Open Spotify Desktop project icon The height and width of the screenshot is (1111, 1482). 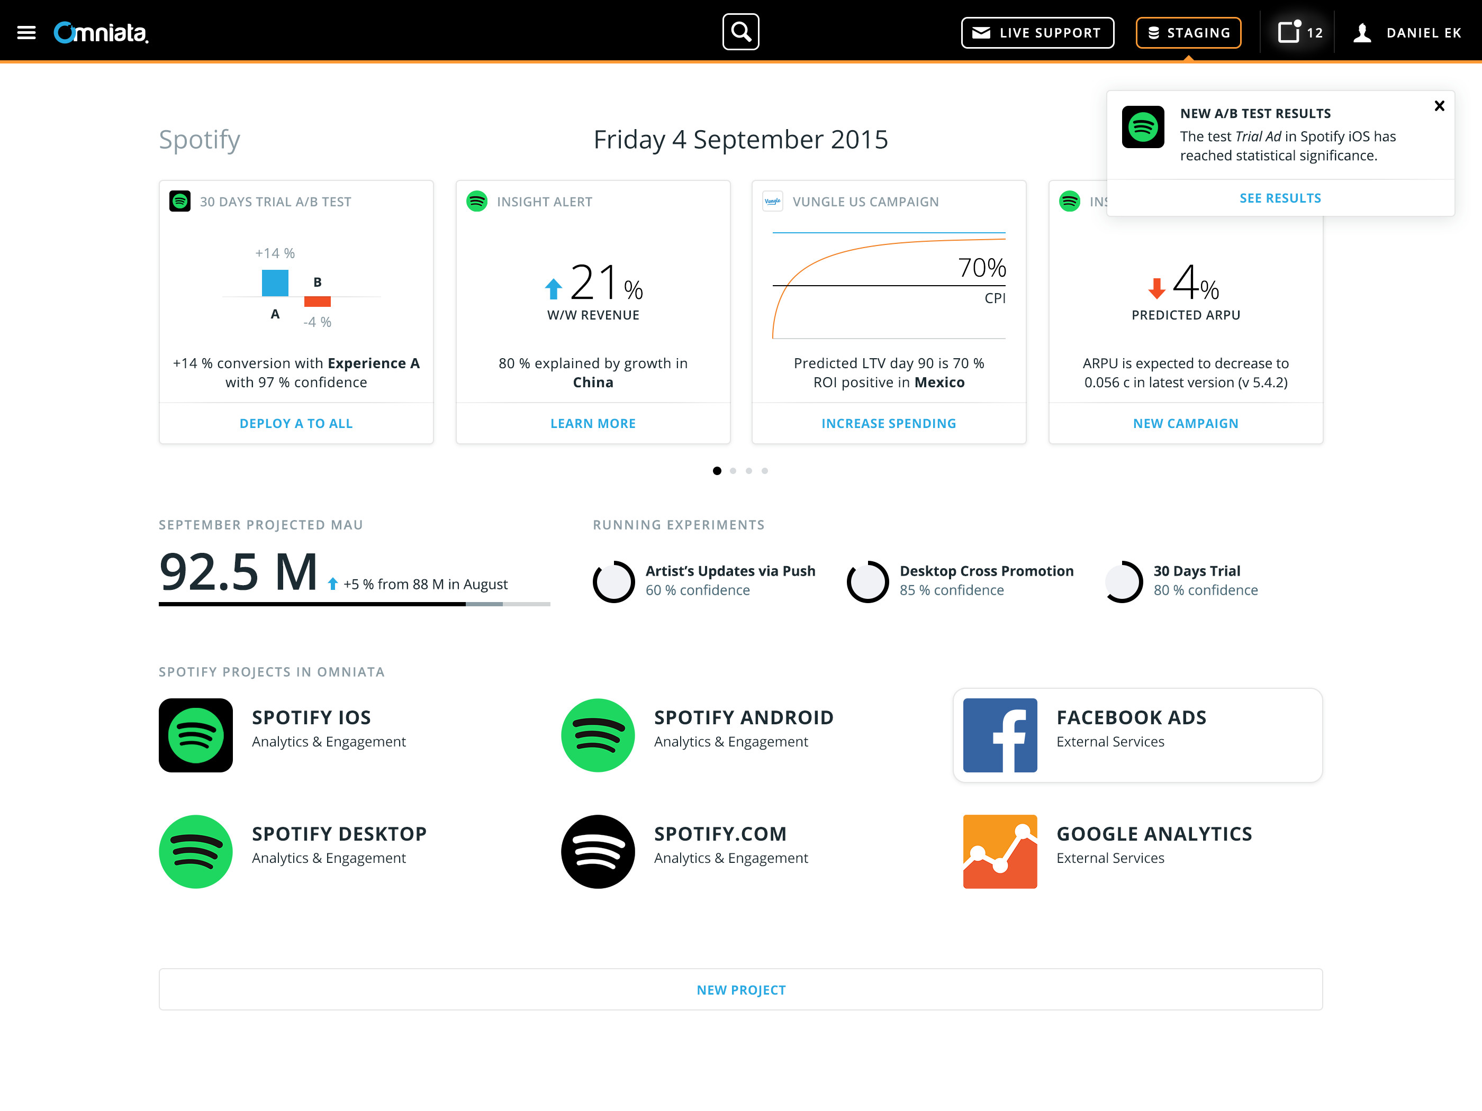click(x=196, y=852)
